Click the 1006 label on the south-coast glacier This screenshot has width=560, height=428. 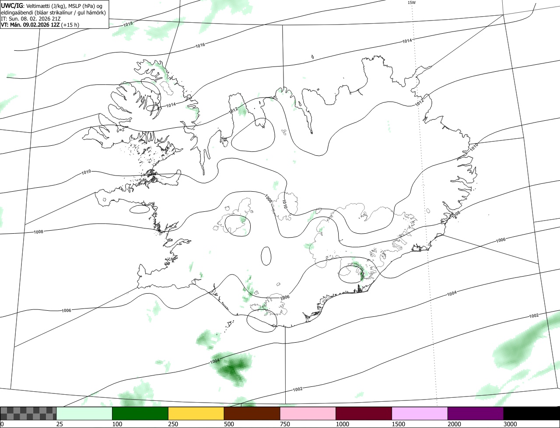pyautogui.click(x=285, y=297)
